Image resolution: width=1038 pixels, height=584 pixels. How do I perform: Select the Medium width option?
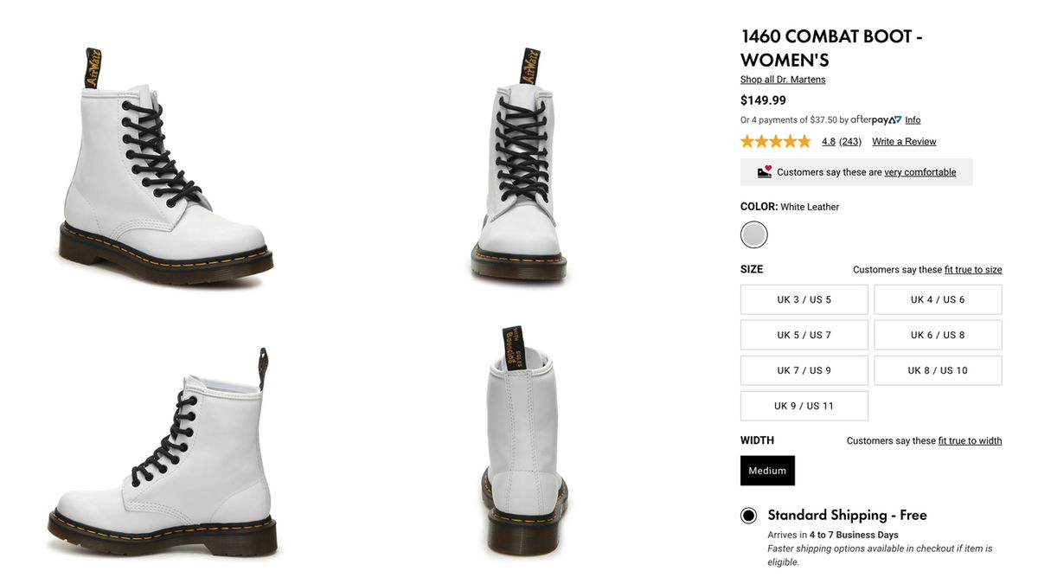(x=767, y=470)
